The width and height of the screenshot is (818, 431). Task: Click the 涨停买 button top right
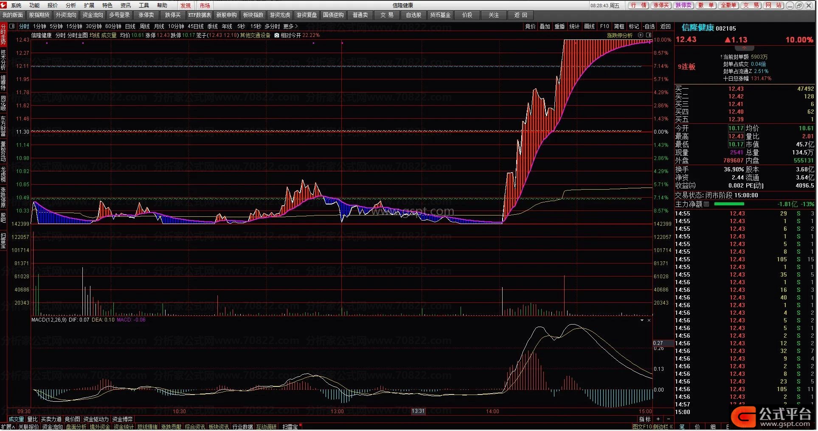661,5
